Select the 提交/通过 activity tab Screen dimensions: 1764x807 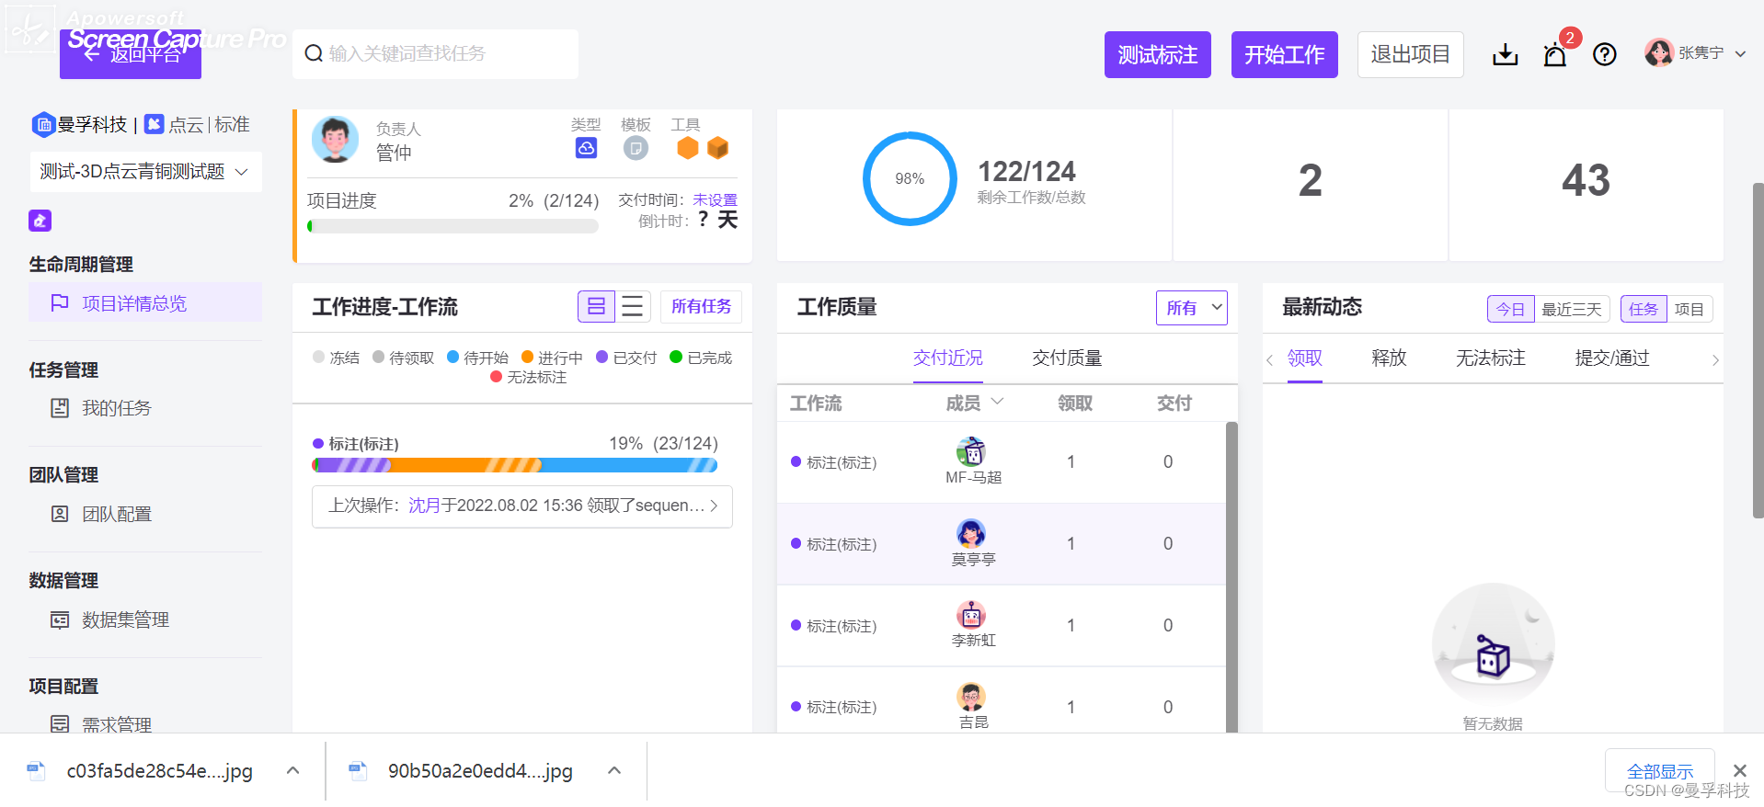1612,358
